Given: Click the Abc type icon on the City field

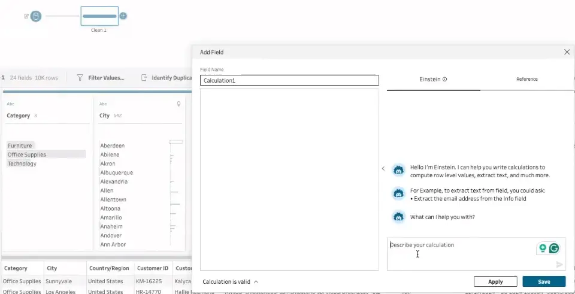Looking at the screenshot, I should (103, 104).
